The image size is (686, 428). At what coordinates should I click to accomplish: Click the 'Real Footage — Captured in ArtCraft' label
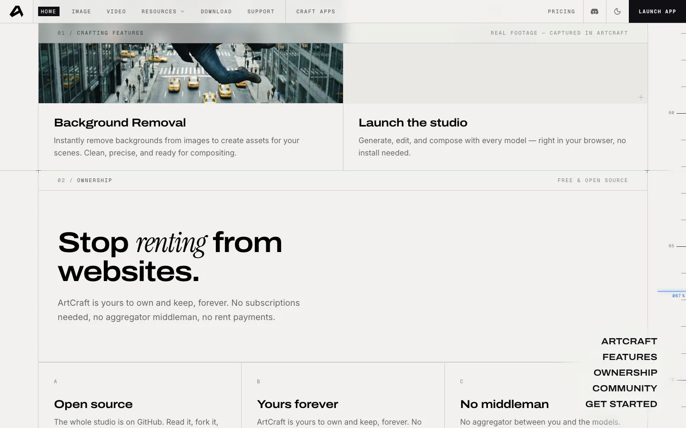click(559, 33)
